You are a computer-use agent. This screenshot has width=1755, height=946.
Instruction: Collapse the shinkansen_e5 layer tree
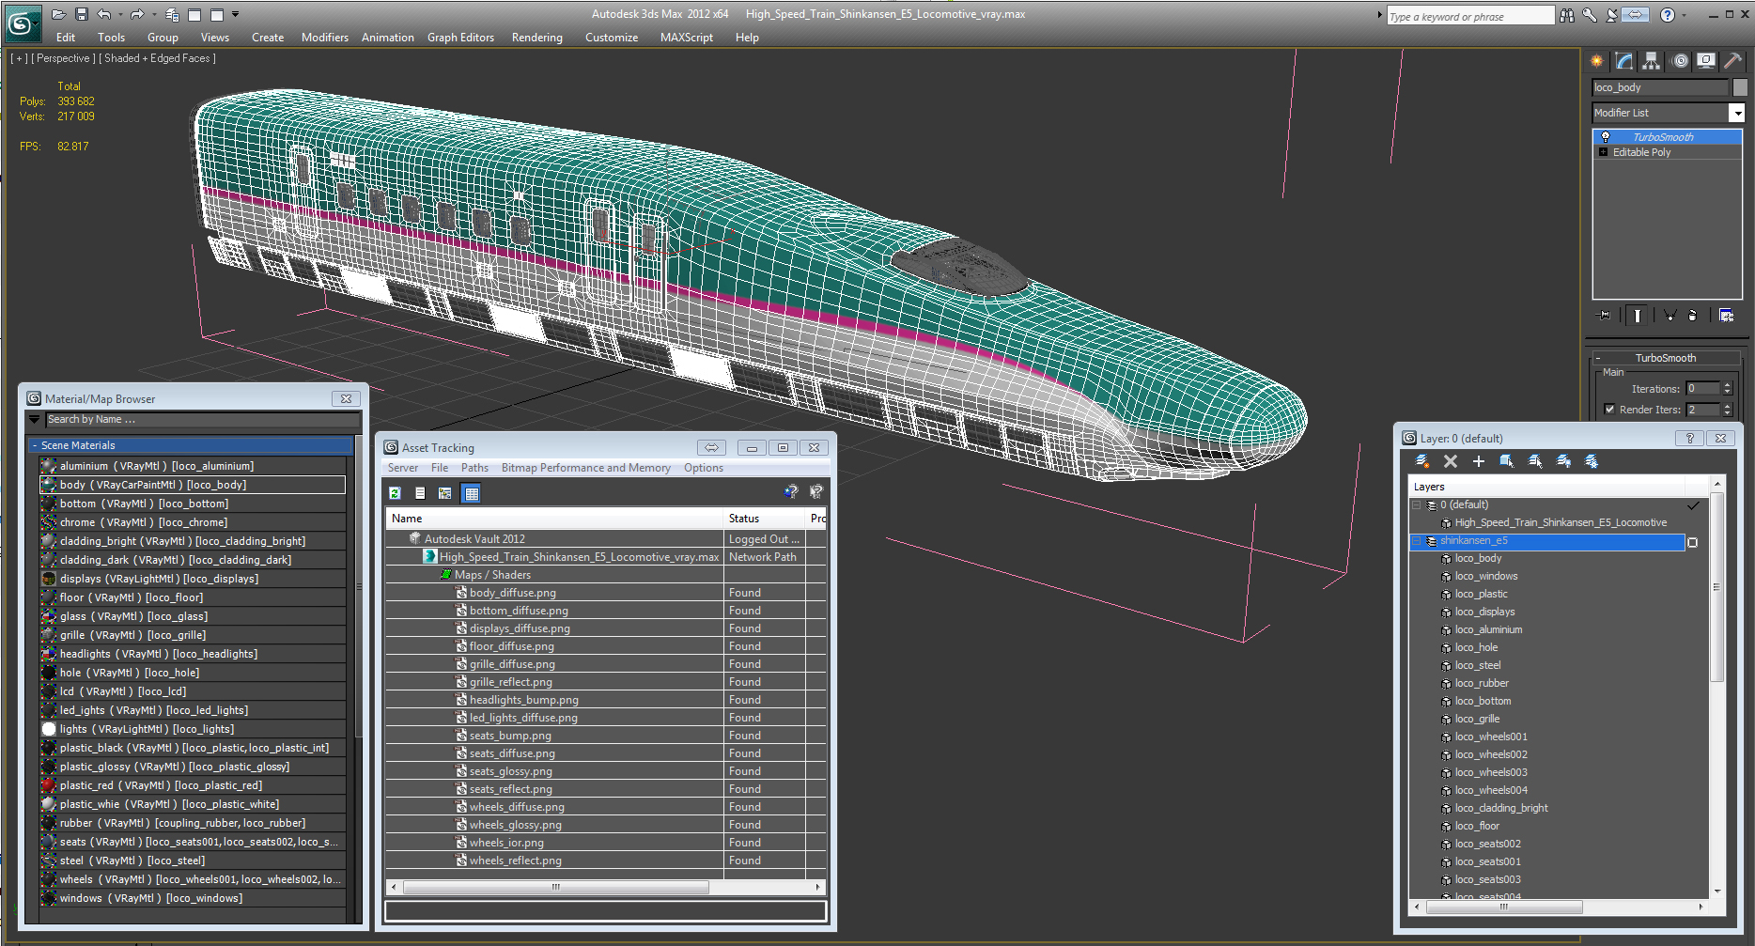point(1417,541)
